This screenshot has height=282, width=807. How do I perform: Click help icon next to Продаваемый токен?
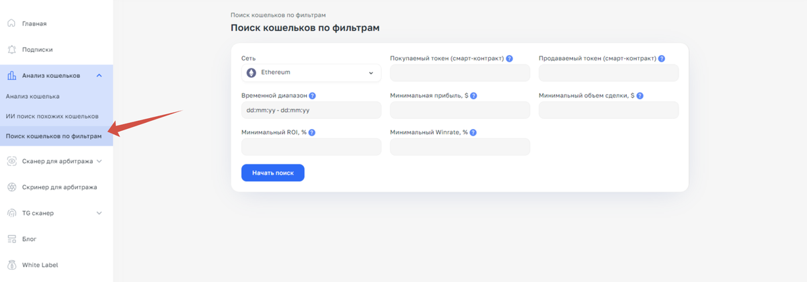click(662, 58)
